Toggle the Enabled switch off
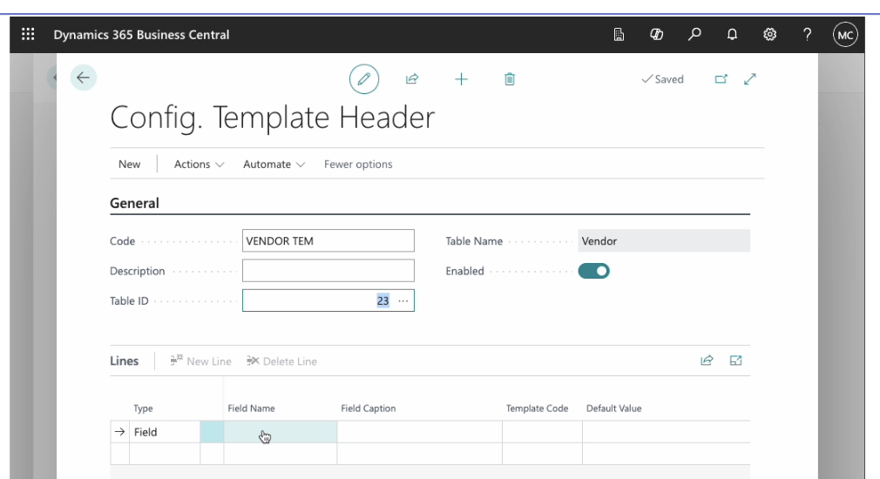880x479 pixels. tap(594, 271)
